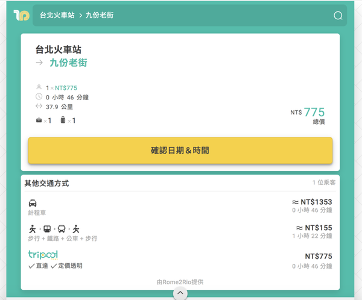The image size is (362, 300).
Task: Open the 由Rome2Rio提供 link
Action: [180, 281]
